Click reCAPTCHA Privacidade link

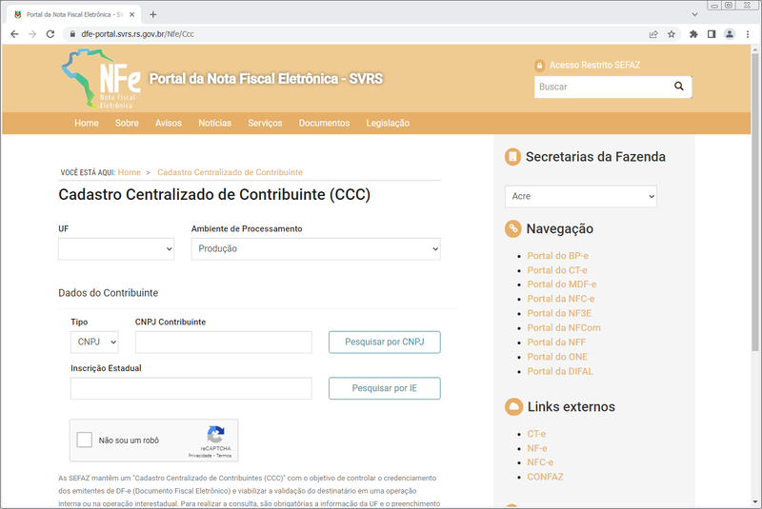[x=200, y=456]
